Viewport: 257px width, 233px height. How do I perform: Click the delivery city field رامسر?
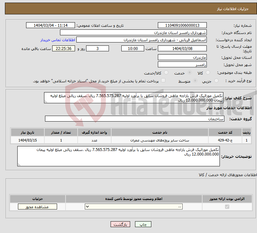point(182,64)
